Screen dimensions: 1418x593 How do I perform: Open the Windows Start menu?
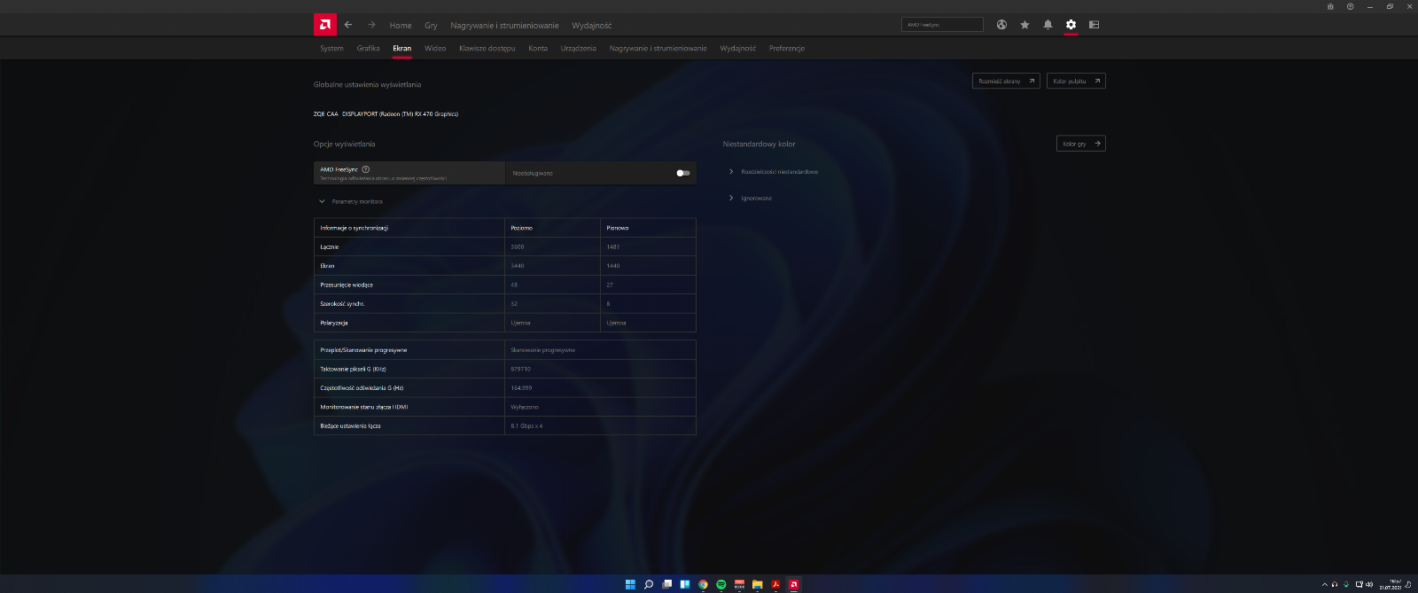630,584
